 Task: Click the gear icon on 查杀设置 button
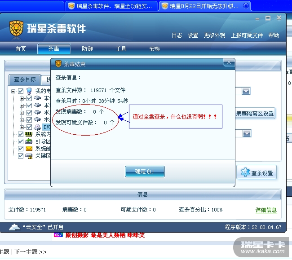point(245,172)
